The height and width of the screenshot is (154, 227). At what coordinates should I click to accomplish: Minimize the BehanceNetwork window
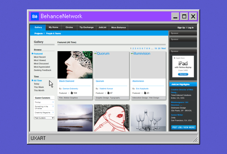[x=175, y=16]
